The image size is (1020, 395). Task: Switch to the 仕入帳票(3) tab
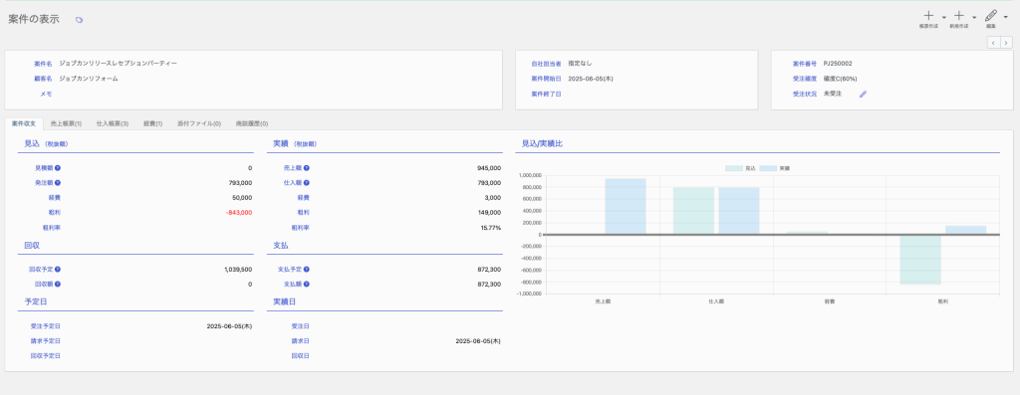112,123
